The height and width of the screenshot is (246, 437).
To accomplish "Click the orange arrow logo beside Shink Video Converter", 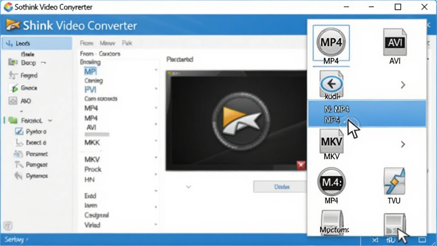I will [x=13, y=25].
